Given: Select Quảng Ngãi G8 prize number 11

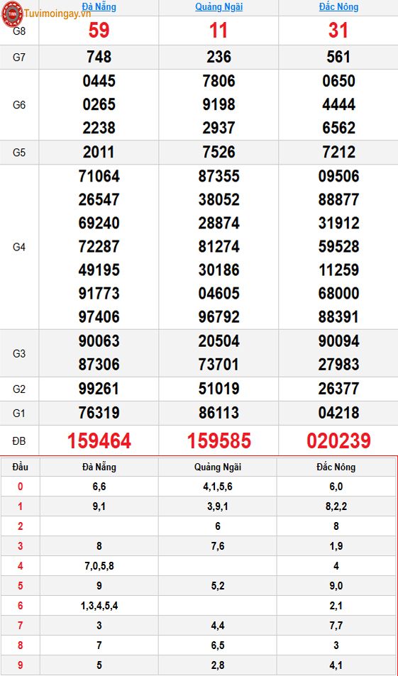Looking at the screenshot, I should point(219,31).
